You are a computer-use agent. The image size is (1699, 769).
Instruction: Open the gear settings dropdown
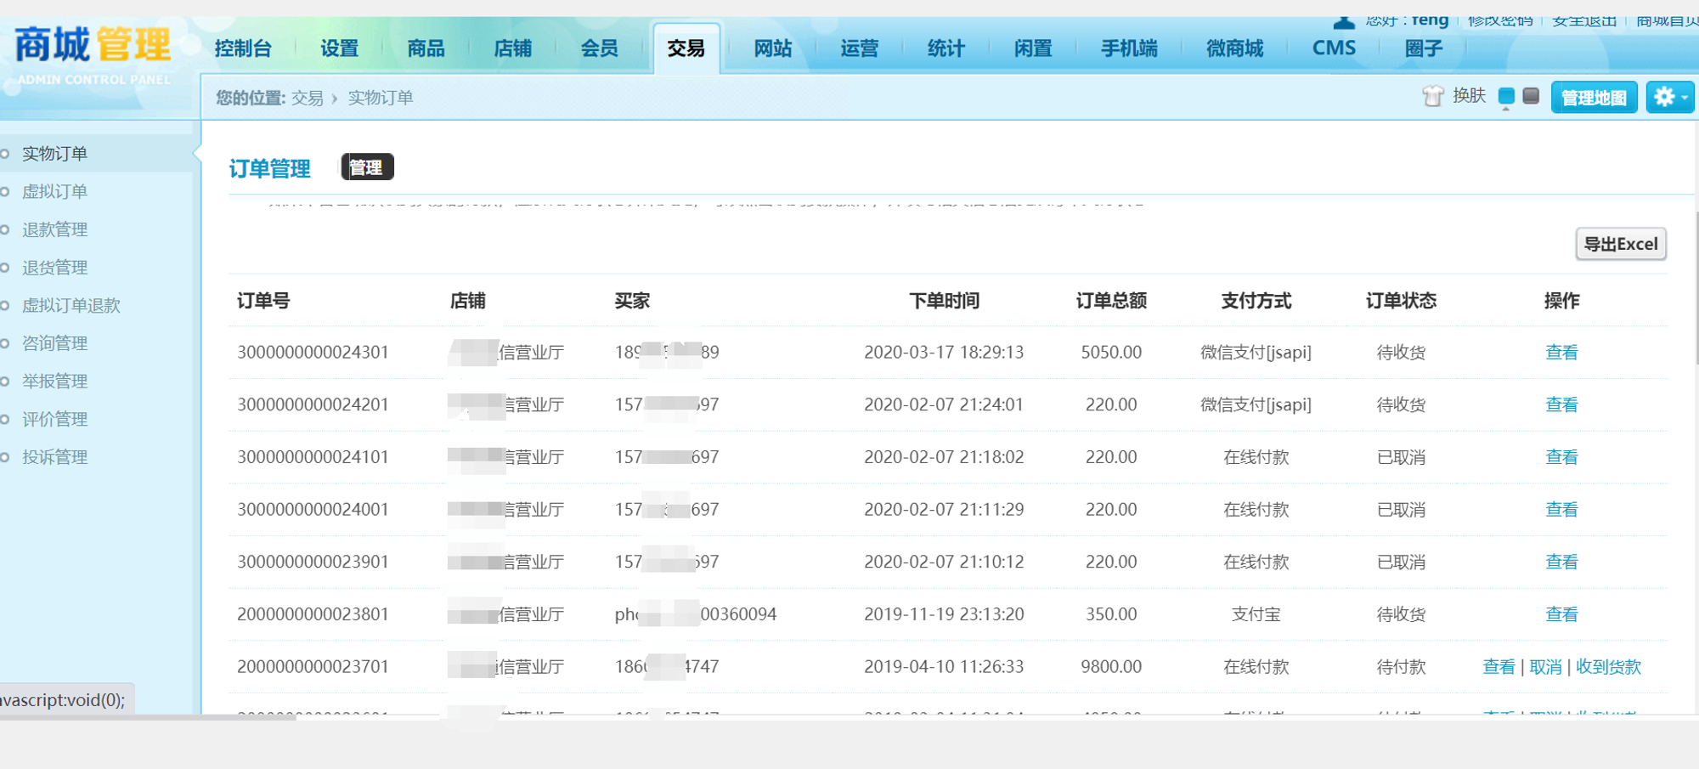(1669, 97)
